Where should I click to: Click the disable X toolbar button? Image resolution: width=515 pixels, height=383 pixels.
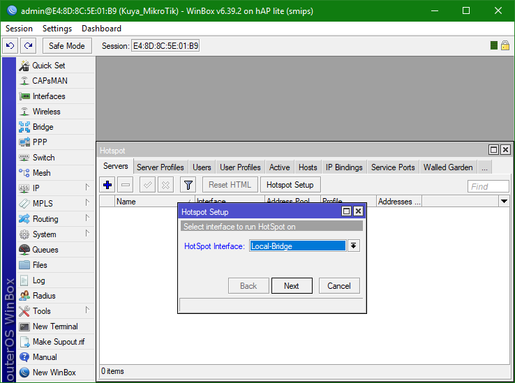(165, 185)
